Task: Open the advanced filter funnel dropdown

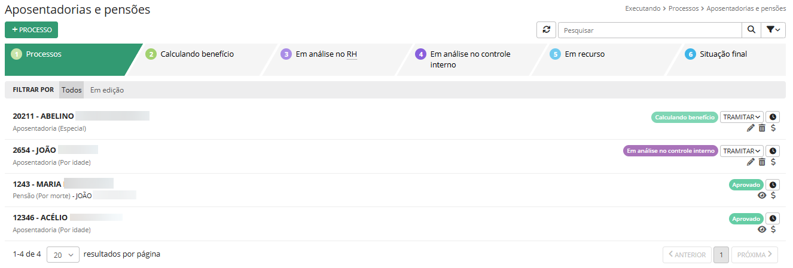Action: (x=773, y=30)
